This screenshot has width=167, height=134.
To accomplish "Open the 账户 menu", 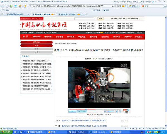I will tap(117, 2).
